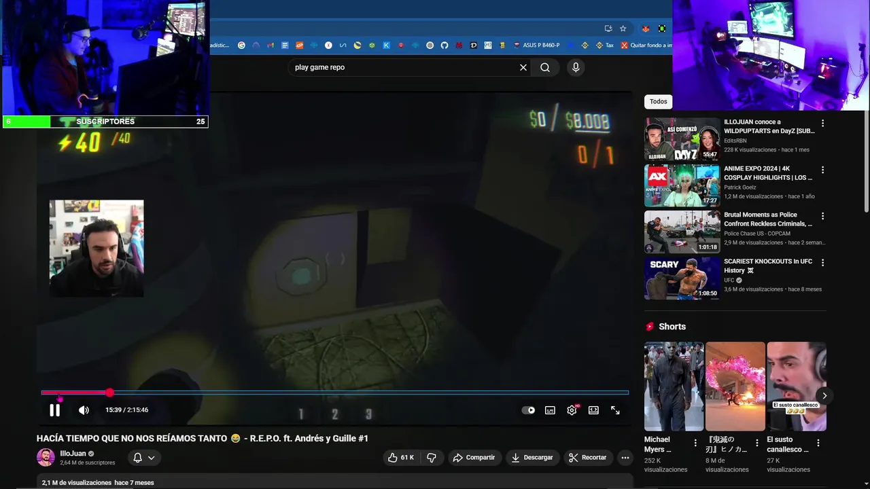Click the '2,1 M de visualizaciones' description text
Image resolution: width=870 pixels, height=489 pixels.
77,483
